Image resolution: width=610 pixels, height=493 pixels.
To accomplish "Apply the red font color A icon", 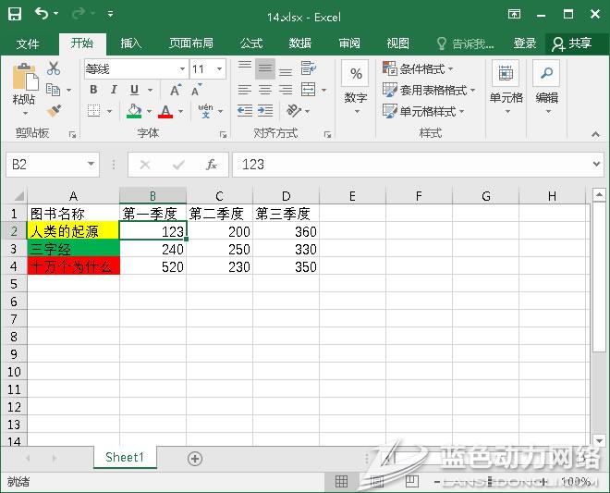I will click(x=165, y=111).
